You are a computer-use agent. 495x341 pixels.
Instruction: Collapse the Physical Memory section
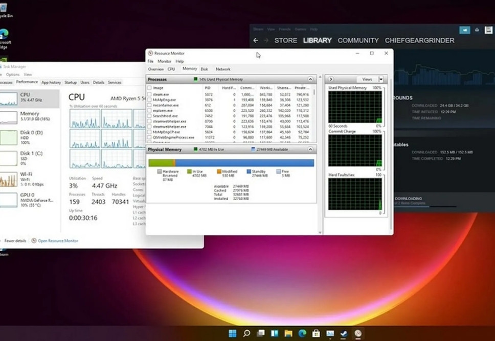310,150
